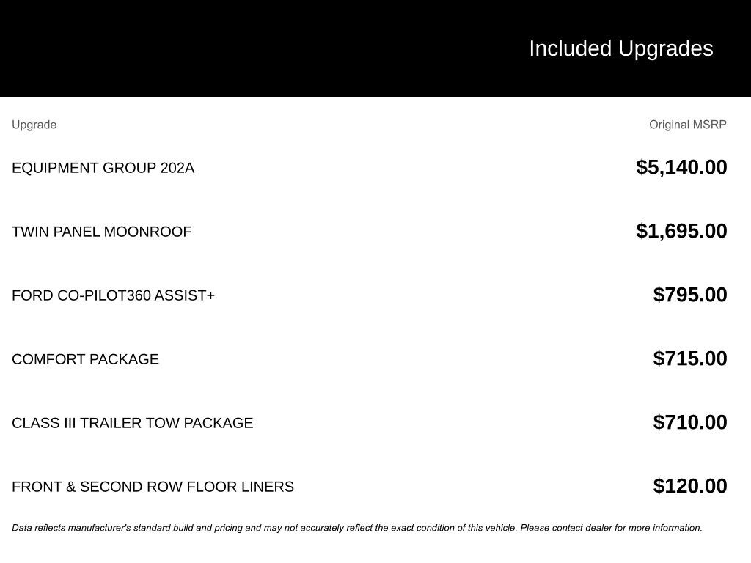Select the TWIN PANEL MOONROOF upgrade name
The width and height of the screenshot is (751, 563).
(x=101, y=232)
